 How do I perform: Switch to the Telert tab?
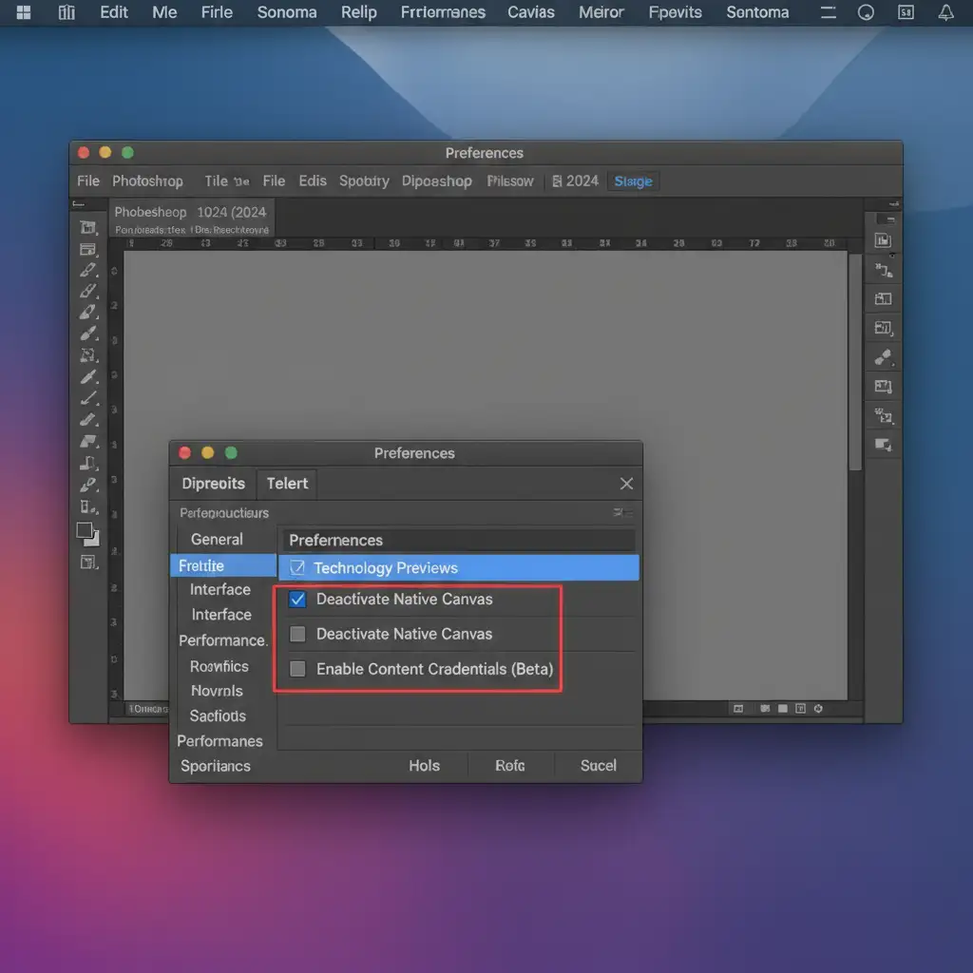click(x=287, y=484)
